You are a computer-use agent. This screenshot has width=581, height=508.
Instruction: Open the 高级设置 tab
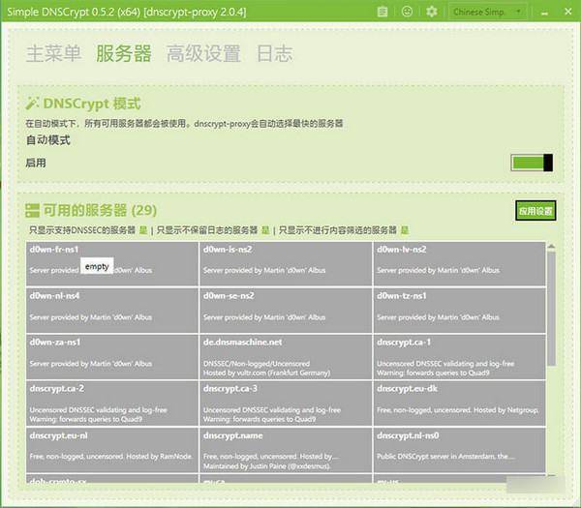click(x=203, y=53)
